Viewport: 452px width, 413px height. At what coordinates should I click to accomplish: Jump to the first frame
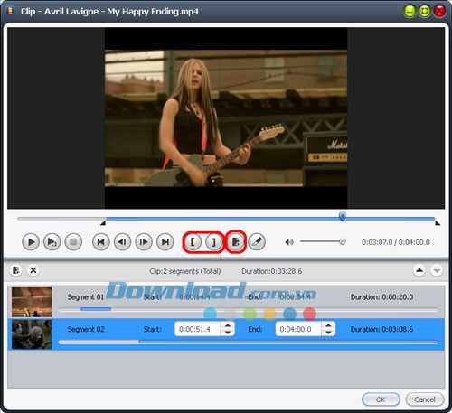coord(101,242)
